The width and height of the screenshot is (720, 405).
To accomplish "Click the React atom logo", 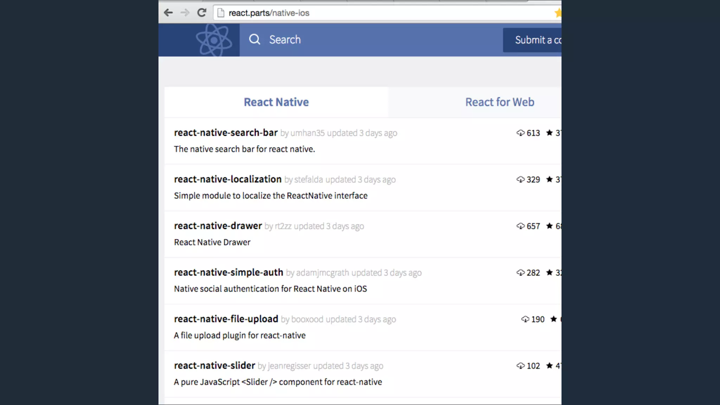I will (x=213, y=40).
